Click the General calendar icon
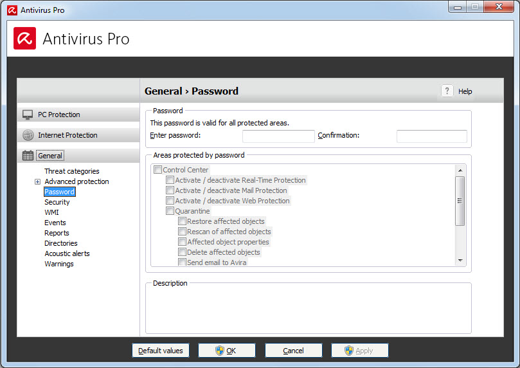Viewport: 520px width, 368px height. click(28, 155)
